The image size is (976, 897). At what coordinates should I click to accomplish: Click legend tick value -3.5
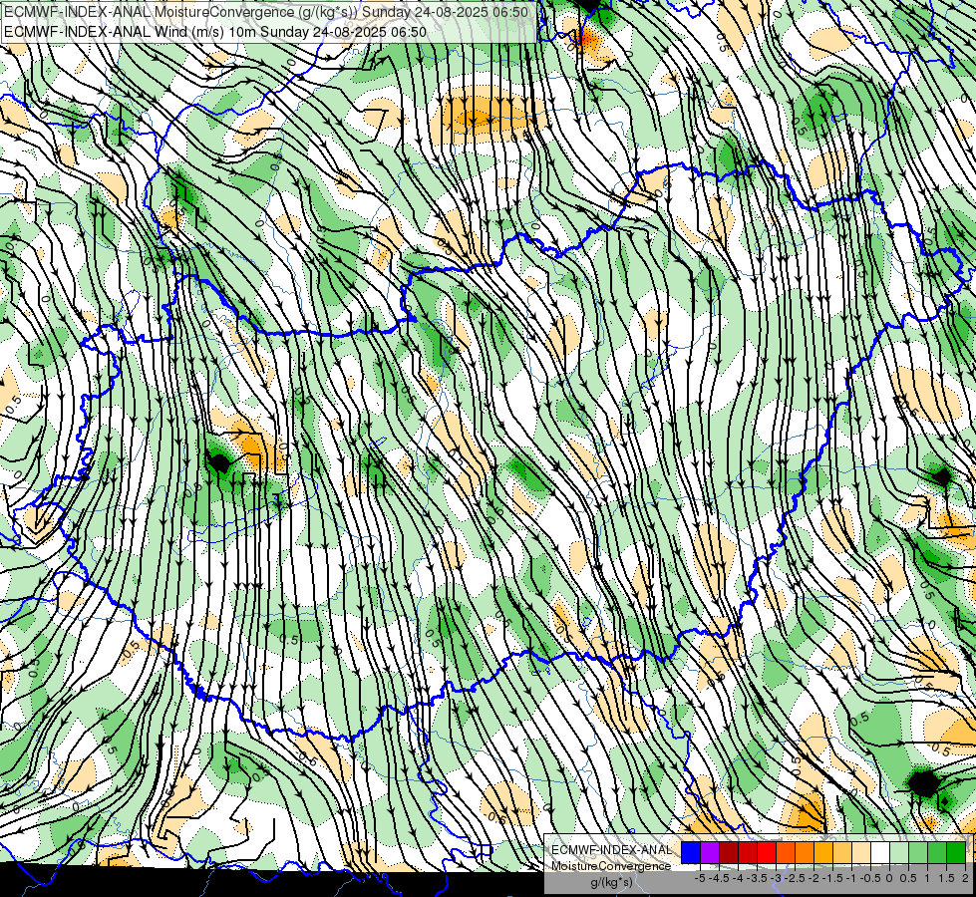pos(757,878)
